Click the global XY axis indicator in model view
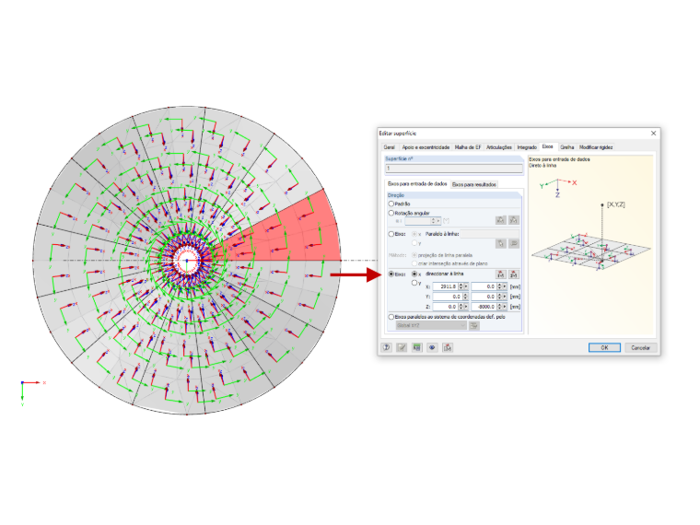Image resolution: width=700 pixels, height=525 pixels. point(32,393)
